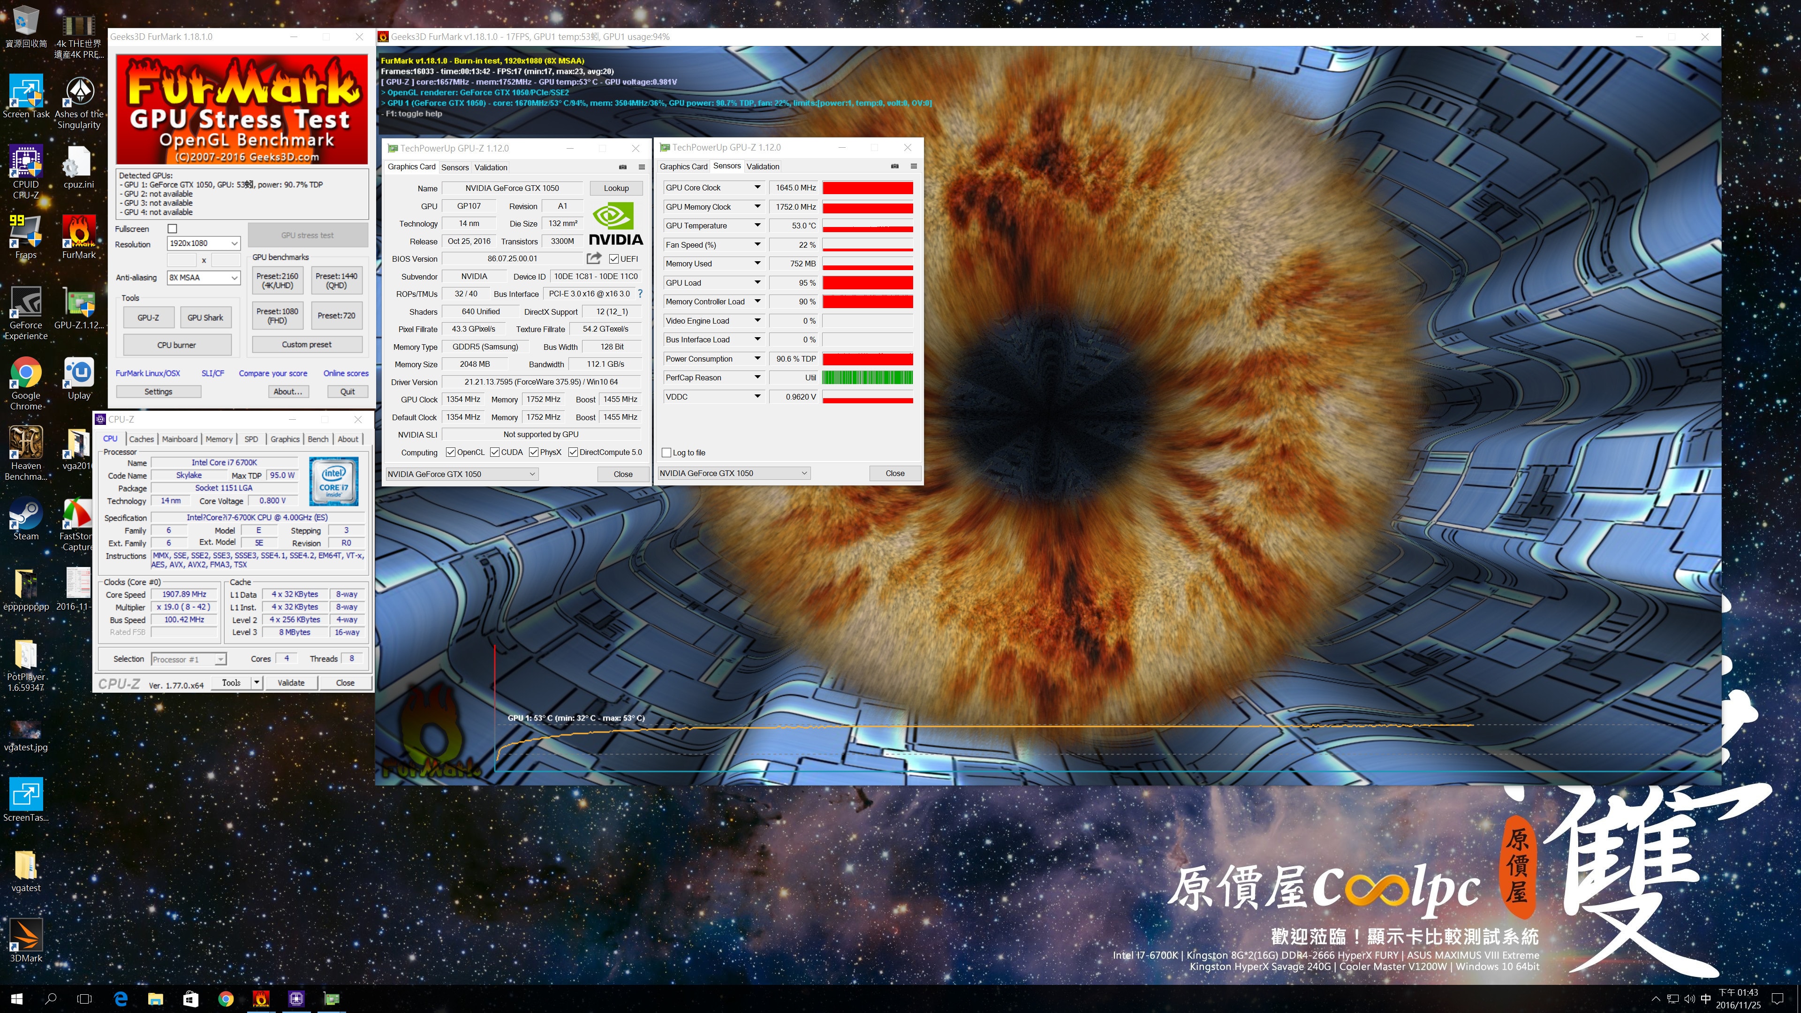Screen dimensions: 1801x1013
Task: Click the Windows Start button
Action: click(x=17, y=999)
